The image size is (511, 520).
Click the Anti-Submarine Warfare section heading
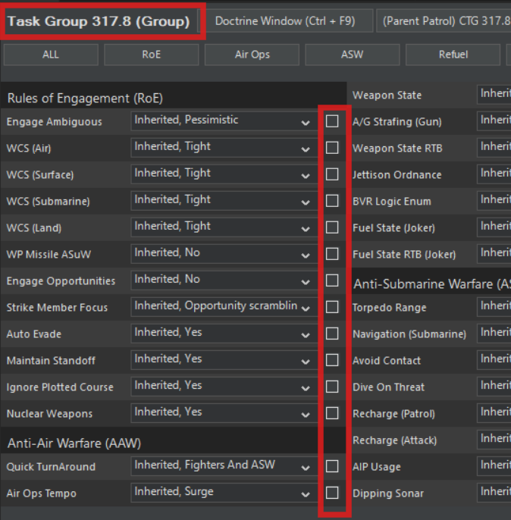[432, 284]
